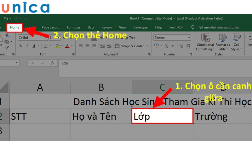Open Customize Quick Access Toolbar menu

[26, 19]
